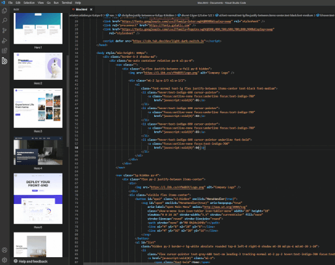Click the ul.font-normal breadcrumb segment
The height and width of the screenshot is (265, 335).
click(x=264, y=15)
